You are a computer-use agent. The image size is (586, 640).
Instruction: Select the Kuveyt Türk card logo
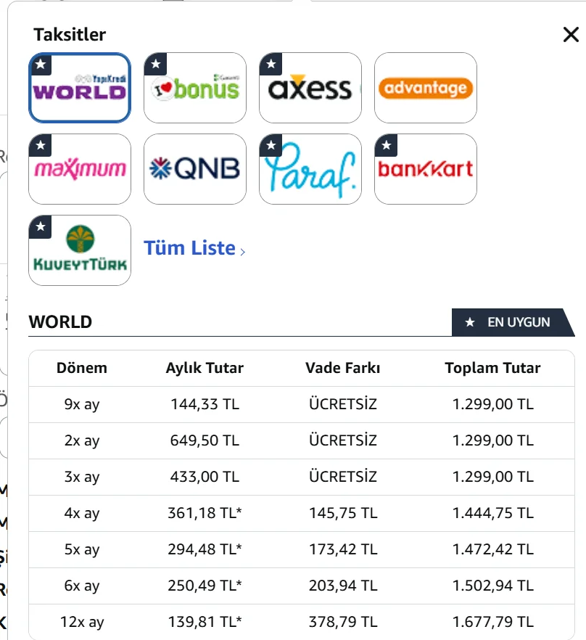[x=80, y=250]
